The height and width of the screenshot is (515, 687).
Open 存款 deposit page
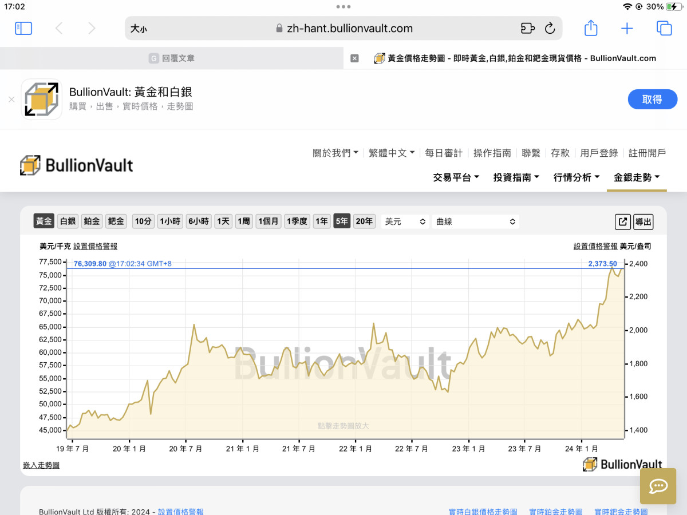(x=560, y=153)
